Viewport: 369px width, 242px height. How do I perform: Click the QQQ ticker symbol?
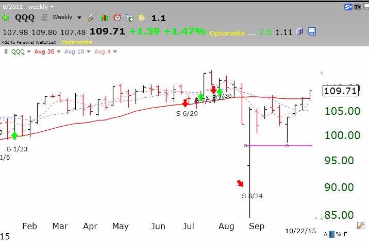[25, 18]
